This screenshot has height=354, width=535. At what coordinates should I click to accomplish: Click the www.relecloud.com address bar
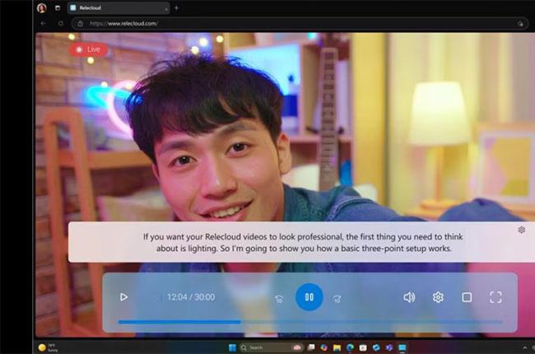point(300,24)
